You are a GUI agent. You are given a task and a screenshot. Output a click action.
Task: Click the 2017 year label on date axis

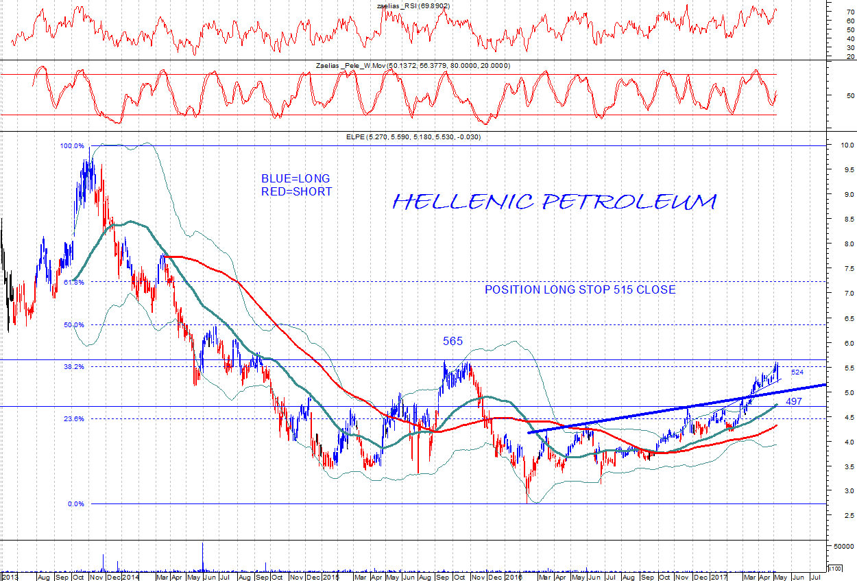(719, 578)
